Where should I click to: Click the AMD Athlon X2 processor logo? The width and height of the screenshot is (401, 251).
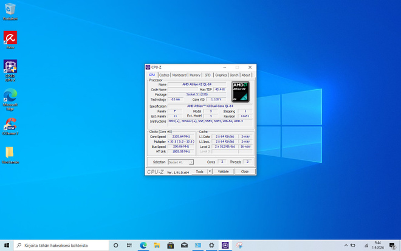(x=241, y=92)
